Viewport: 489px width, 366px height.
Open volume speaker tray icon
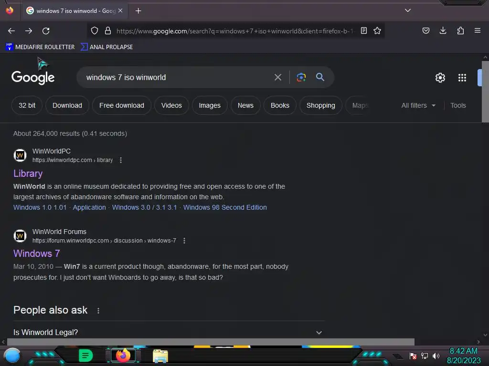point(436,356)
